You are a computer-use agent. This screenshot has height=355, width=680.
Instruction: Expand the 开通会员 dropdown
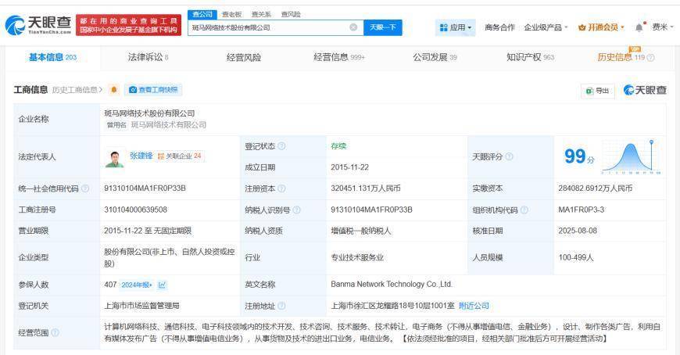pyautogui.click(x=601, y=27)
